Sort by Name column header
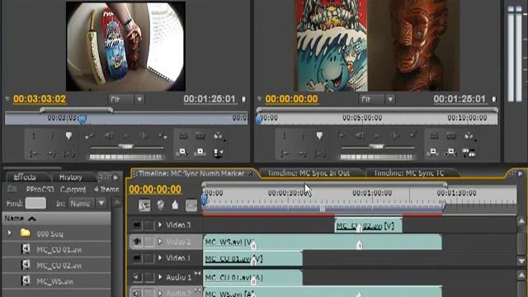The image size is (528, 297). [x=56, y=219]
